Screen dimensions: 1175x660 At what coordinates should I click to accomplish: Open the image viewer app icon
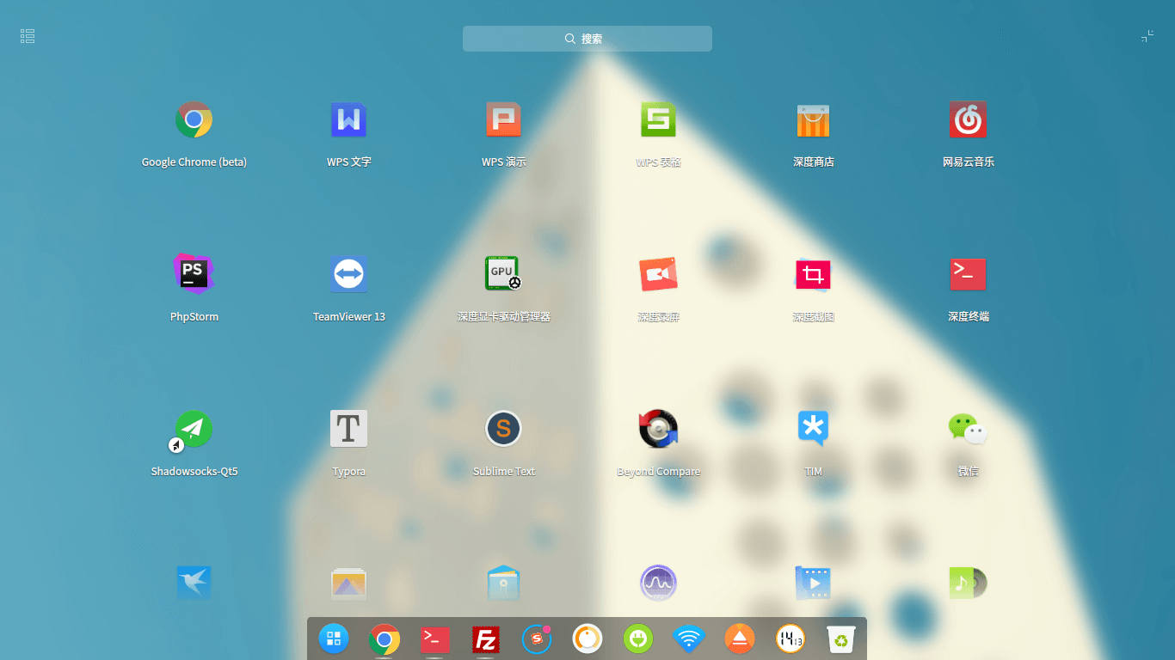click(349, 584)
